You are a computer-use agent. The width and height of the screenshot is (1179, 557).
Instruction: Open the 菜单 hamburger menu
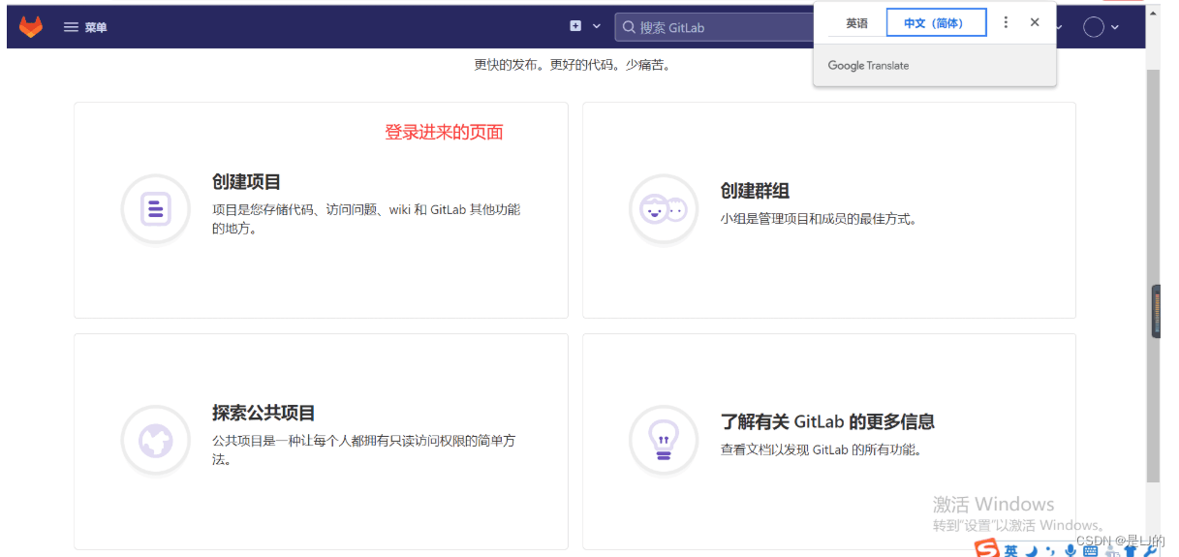[85, 27]
